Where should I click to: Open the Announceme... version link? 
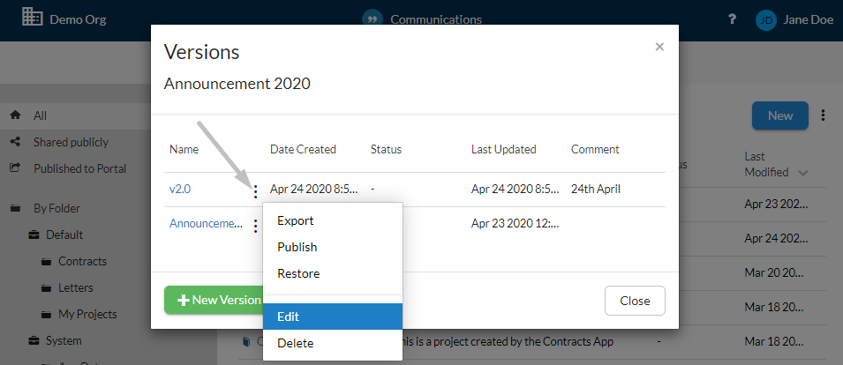click(206, 223)
